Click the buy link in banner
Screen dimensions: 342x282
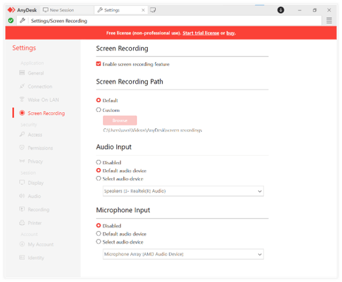230,33
